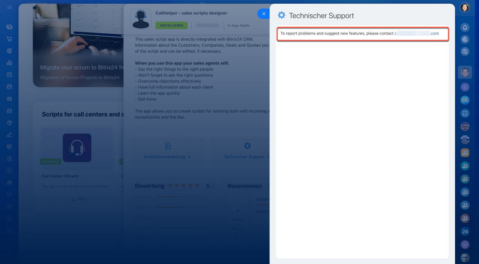Click the INSTALLIEREN button
Image resolution: width=479 pixels, height=264 pixels.
[x=171, y=25]
